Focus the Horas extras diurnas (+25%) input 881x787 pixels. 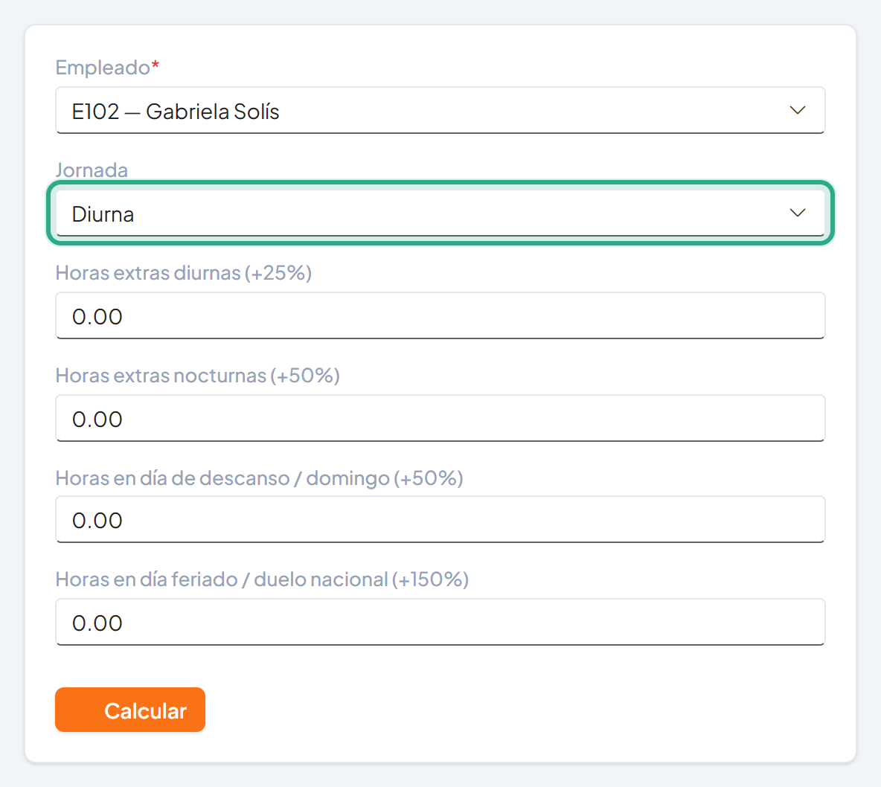[x=440, y=315]
